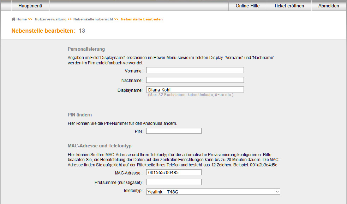347x204 pixels.
Task: Click the MAC-Adresse : field label
Action: (129, 173)
